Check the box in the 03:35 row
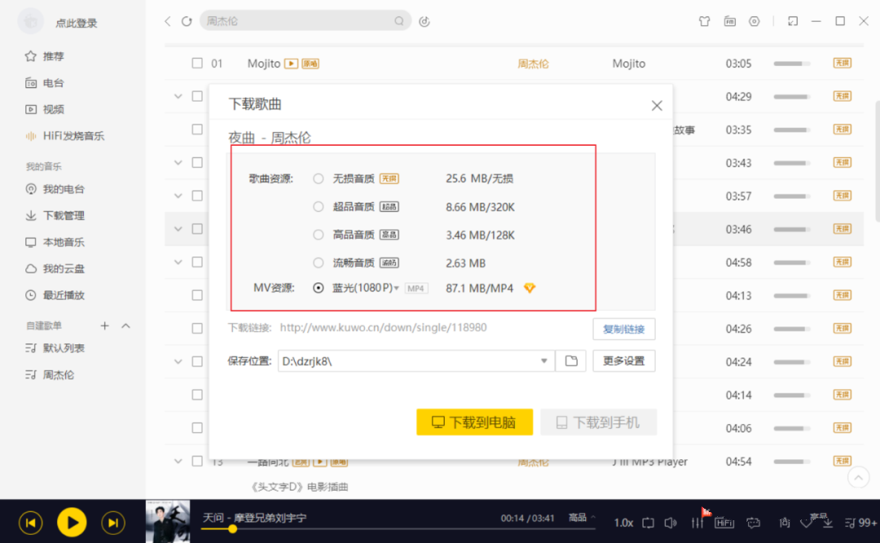Image resolution: width=880 pixels, height=543 pixels. click(x=197, y=129)
